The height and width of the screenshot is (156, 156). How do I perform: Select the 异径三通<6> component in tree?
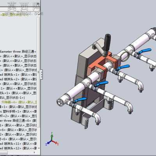click(x=18, y=121)
